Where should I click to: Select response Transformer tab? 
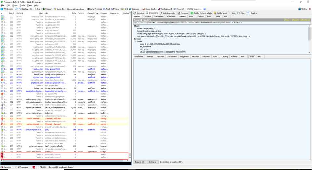(138, 56)
